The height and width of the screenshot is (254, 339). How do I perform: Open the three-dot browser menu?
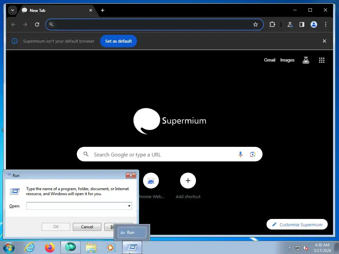tap(326, 24)
